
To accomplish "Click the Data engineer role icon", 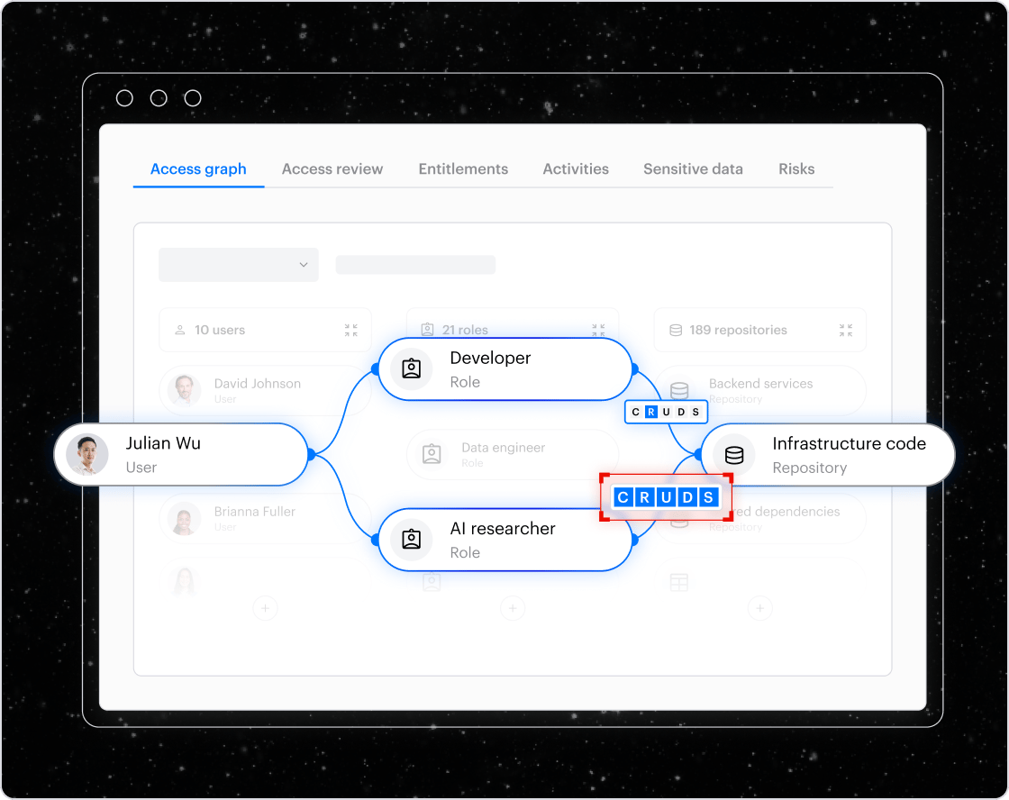I will (x=432, y=455).
